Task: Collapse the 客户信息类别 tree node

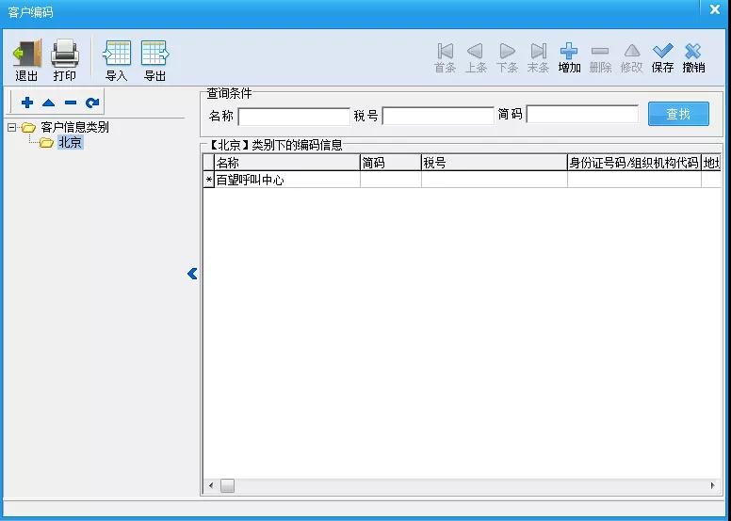Action: (12, 127)
